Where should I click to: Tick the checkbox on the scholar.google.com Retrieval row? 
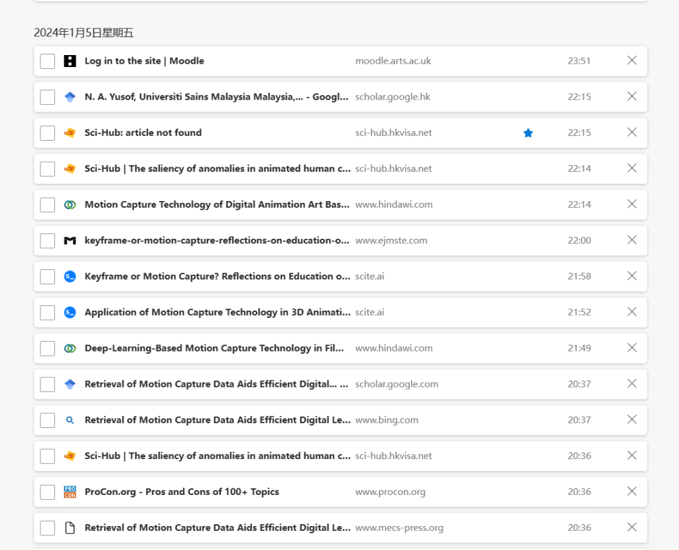click(48, 384)
